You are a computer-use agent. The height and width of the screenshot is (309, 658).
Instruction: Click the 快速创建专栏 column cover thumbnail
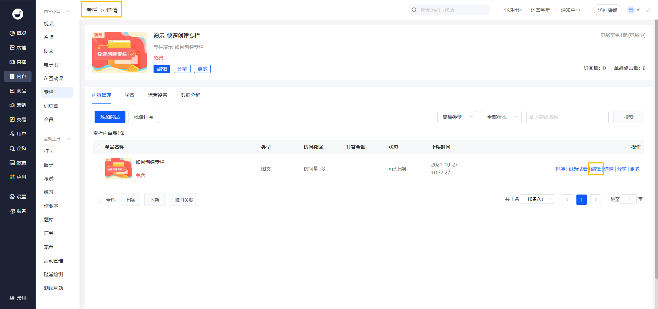point(119,52)
